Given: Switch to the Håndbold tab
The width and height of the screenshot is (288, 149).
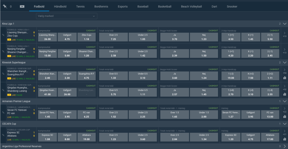Looking at the screenshot, I should (x=60, y=6).
